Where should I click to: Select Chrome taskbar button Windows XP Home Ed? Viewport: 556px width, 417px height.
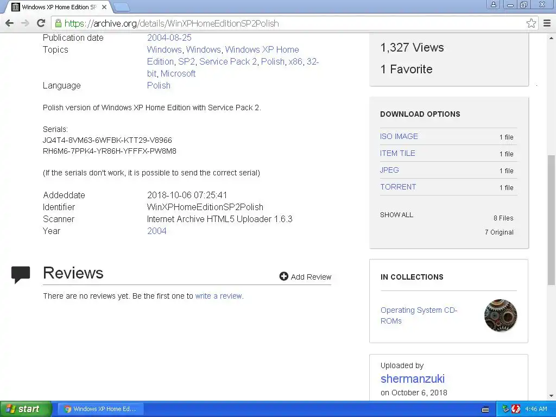pos(100,409)
